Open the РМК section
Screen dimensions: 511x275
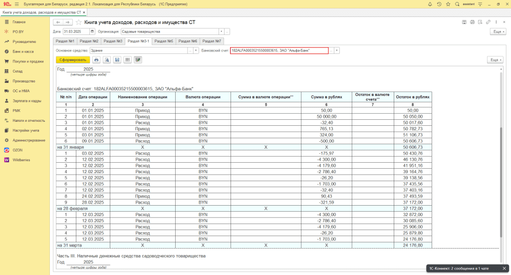coord(16,111)
